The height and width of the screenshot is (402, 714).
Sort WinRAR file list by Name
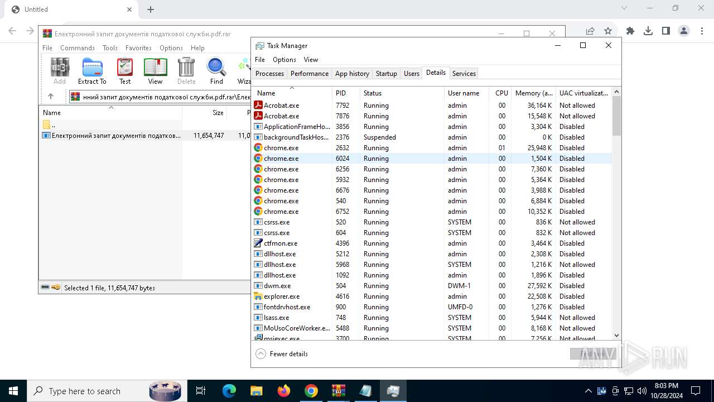pyautogui.click(x=110, y=113)
